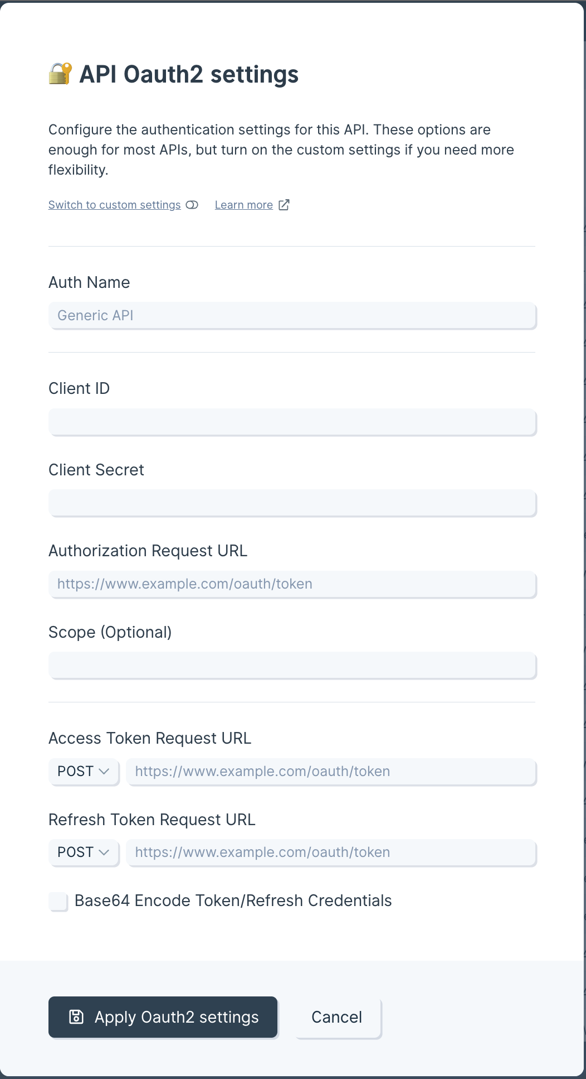
Task: Focus the Refresh Token Request URL field
Action: point(331,852)
